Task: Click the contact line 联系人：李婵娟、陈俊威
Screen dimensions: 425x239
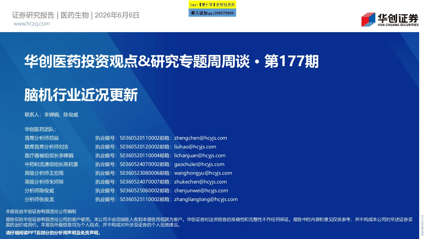Action: click(52, 115)
